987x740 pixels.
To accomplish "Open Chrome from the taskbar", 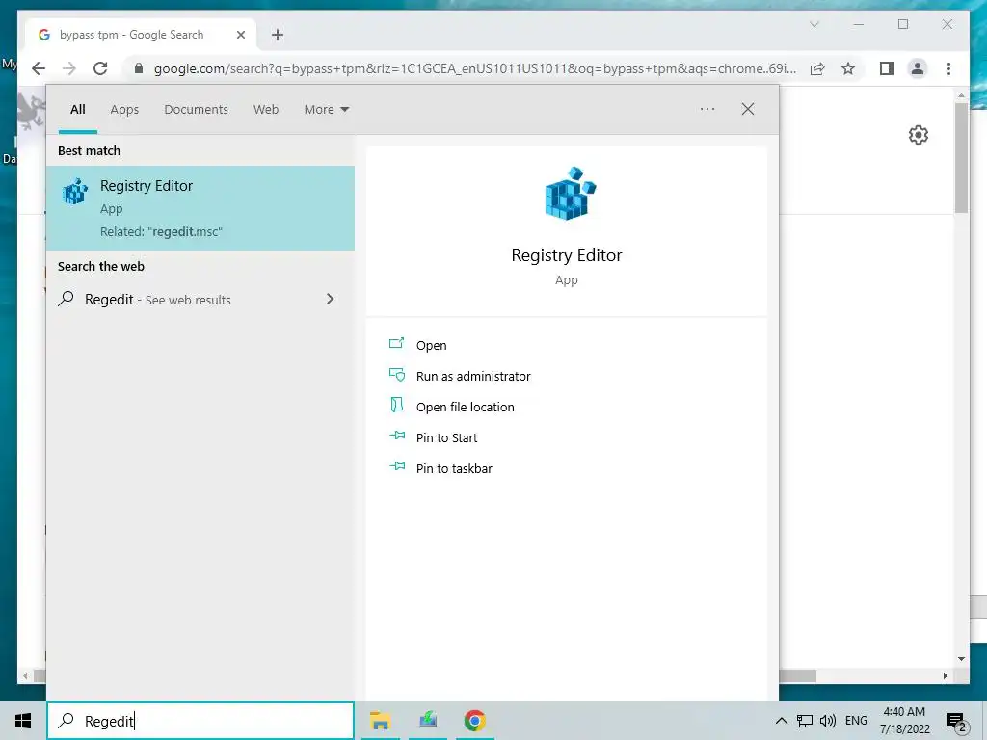I will click(474, 721).
